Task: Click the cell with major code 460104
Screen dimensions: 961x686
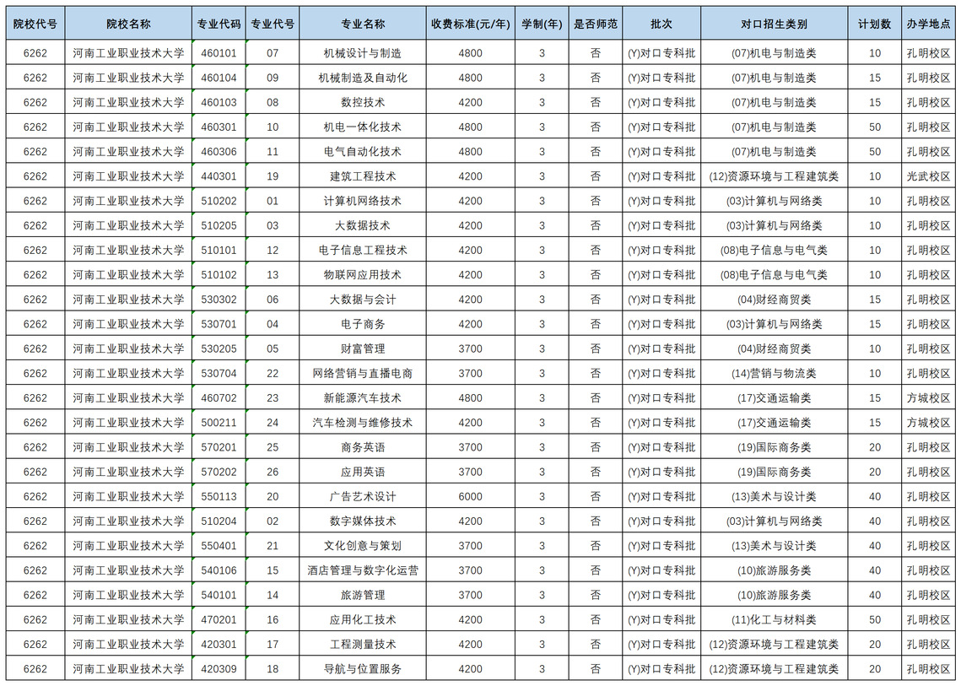Action: click(219, 78)
